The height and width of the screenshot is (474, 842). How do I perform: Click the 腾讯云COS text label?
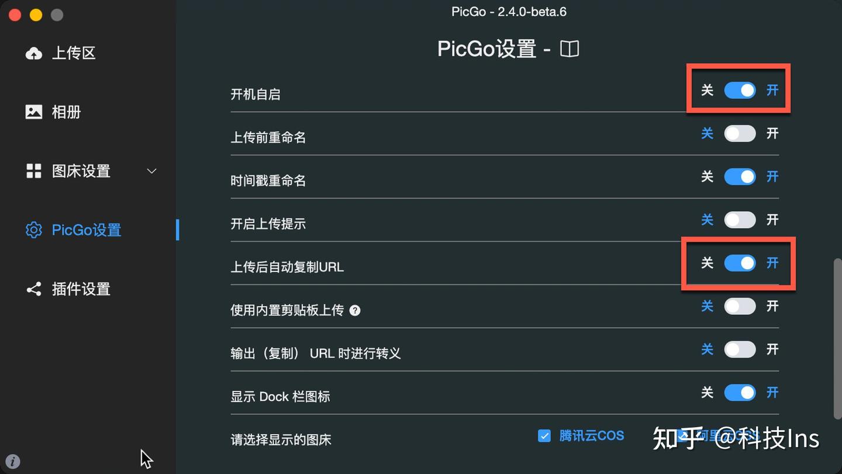click(592, 435)
